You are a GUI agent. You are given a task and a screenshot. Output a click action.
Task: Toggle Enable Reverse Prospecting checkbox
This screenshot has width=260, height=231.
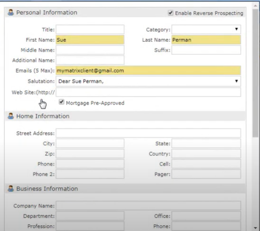tap(171, 13)
